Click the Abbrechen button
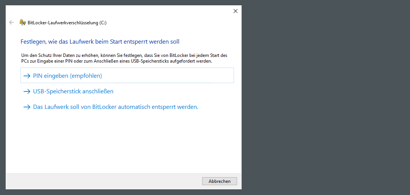Viewport: 410px width, 195px height. (219, 181)
